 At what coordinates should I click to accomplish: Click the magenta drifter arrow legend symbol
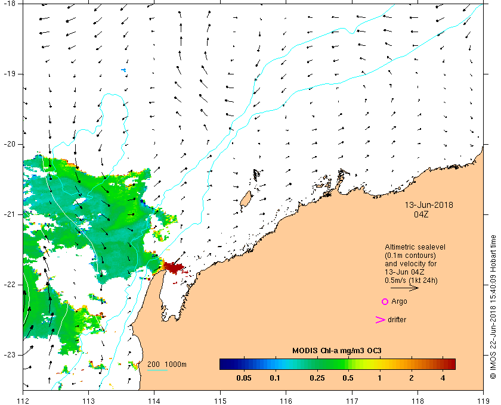(381, 320)
